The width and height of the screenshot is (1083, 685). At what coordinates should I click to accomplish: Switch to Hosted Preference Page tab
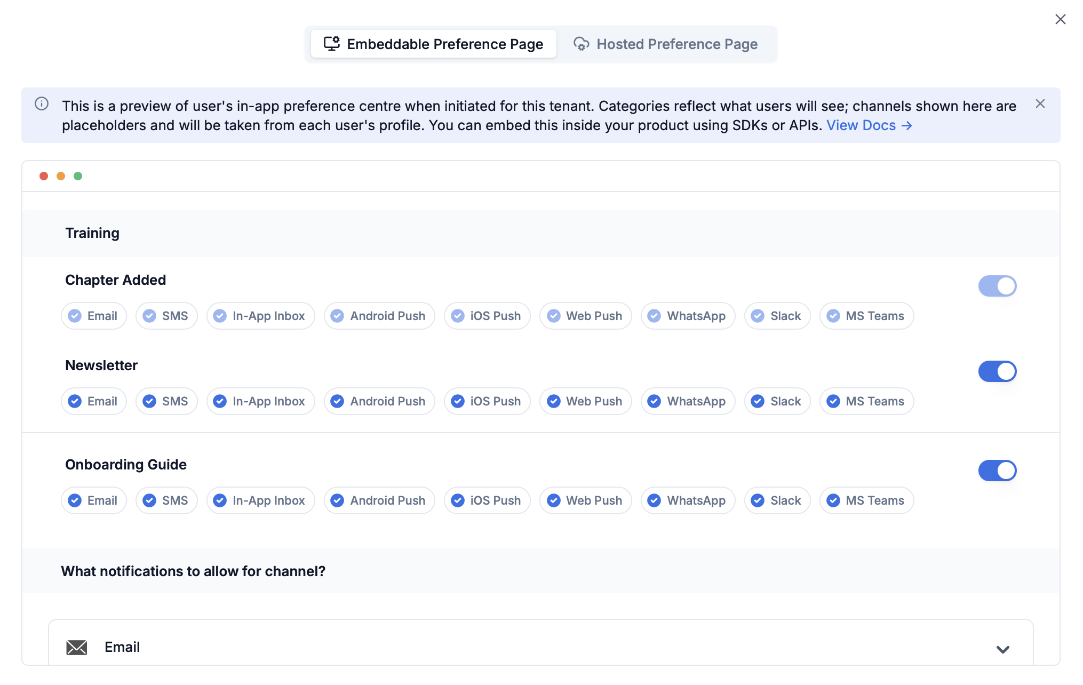[x=666, y=44]
